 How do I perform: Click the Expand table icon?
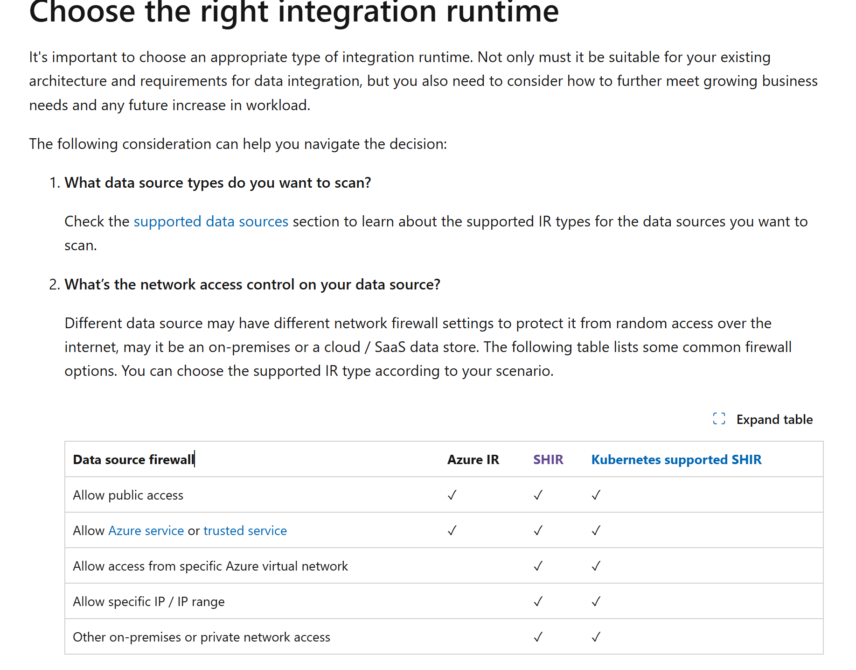(719, 419)
